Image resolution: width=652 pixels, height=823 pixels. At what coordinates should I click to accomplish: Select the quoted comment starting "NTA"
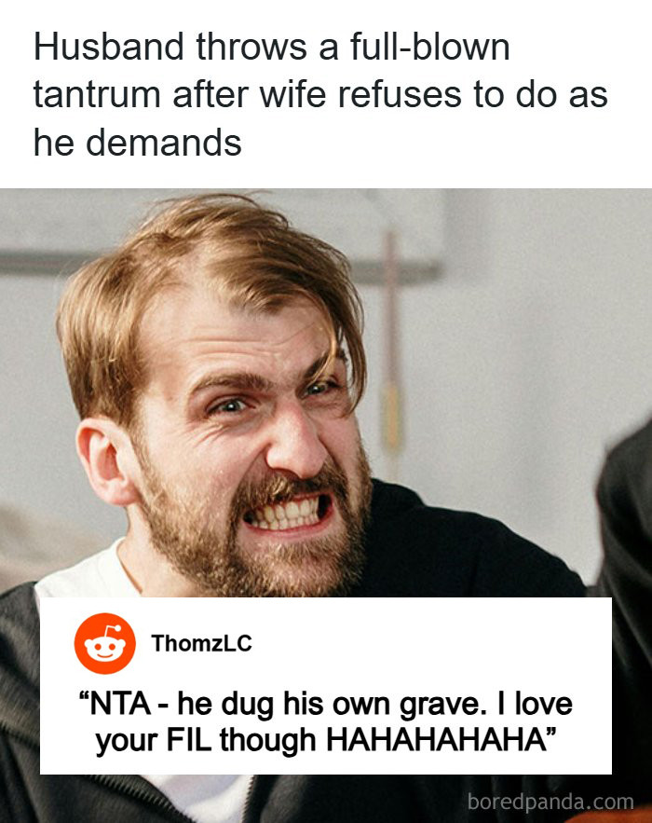(325, 721)
